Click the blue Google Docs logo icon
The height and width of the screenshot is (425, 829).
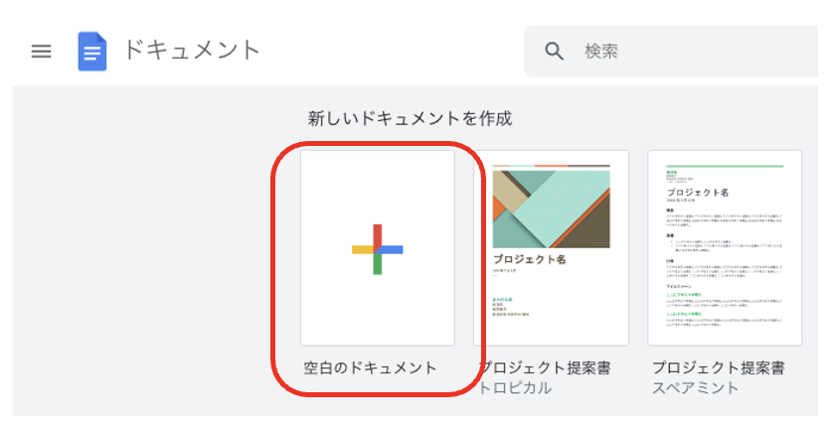click(92, 52)
